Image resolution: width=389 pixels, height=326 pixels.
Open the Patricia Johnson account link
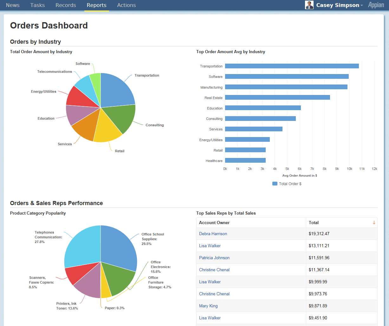pos(214,258)
